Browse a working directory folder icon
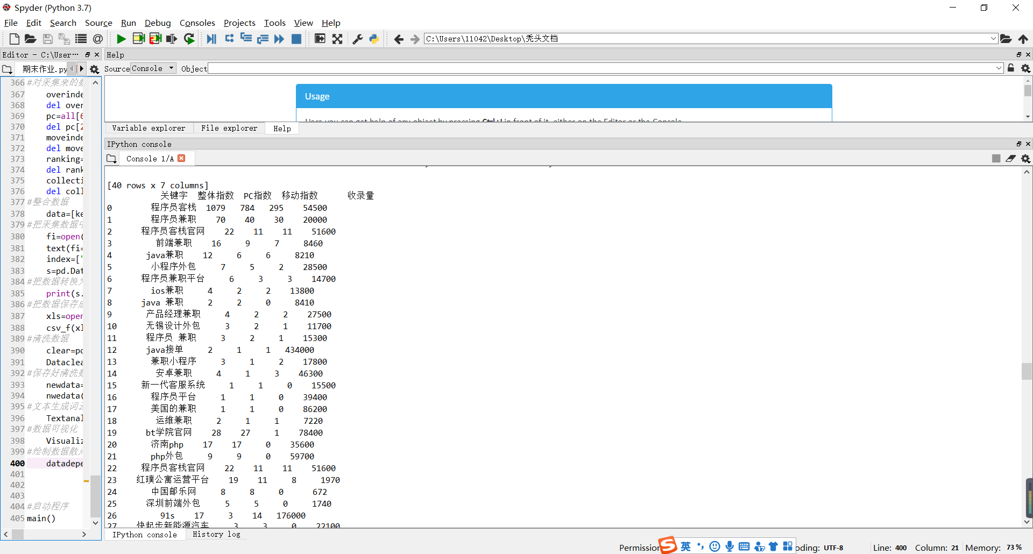This screenshot has height=554, width=1033. pyautogui.click(x=1006, y=39)
